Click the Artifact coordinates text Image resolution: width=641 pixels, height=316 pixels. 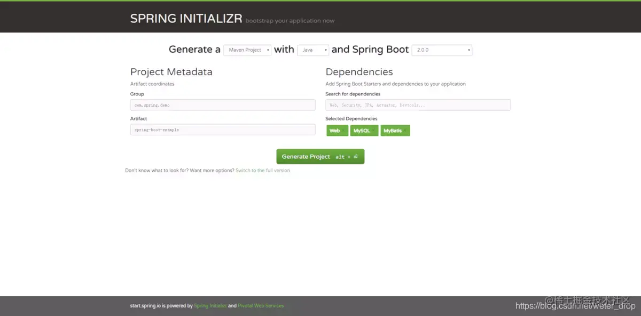coord(152,84)
